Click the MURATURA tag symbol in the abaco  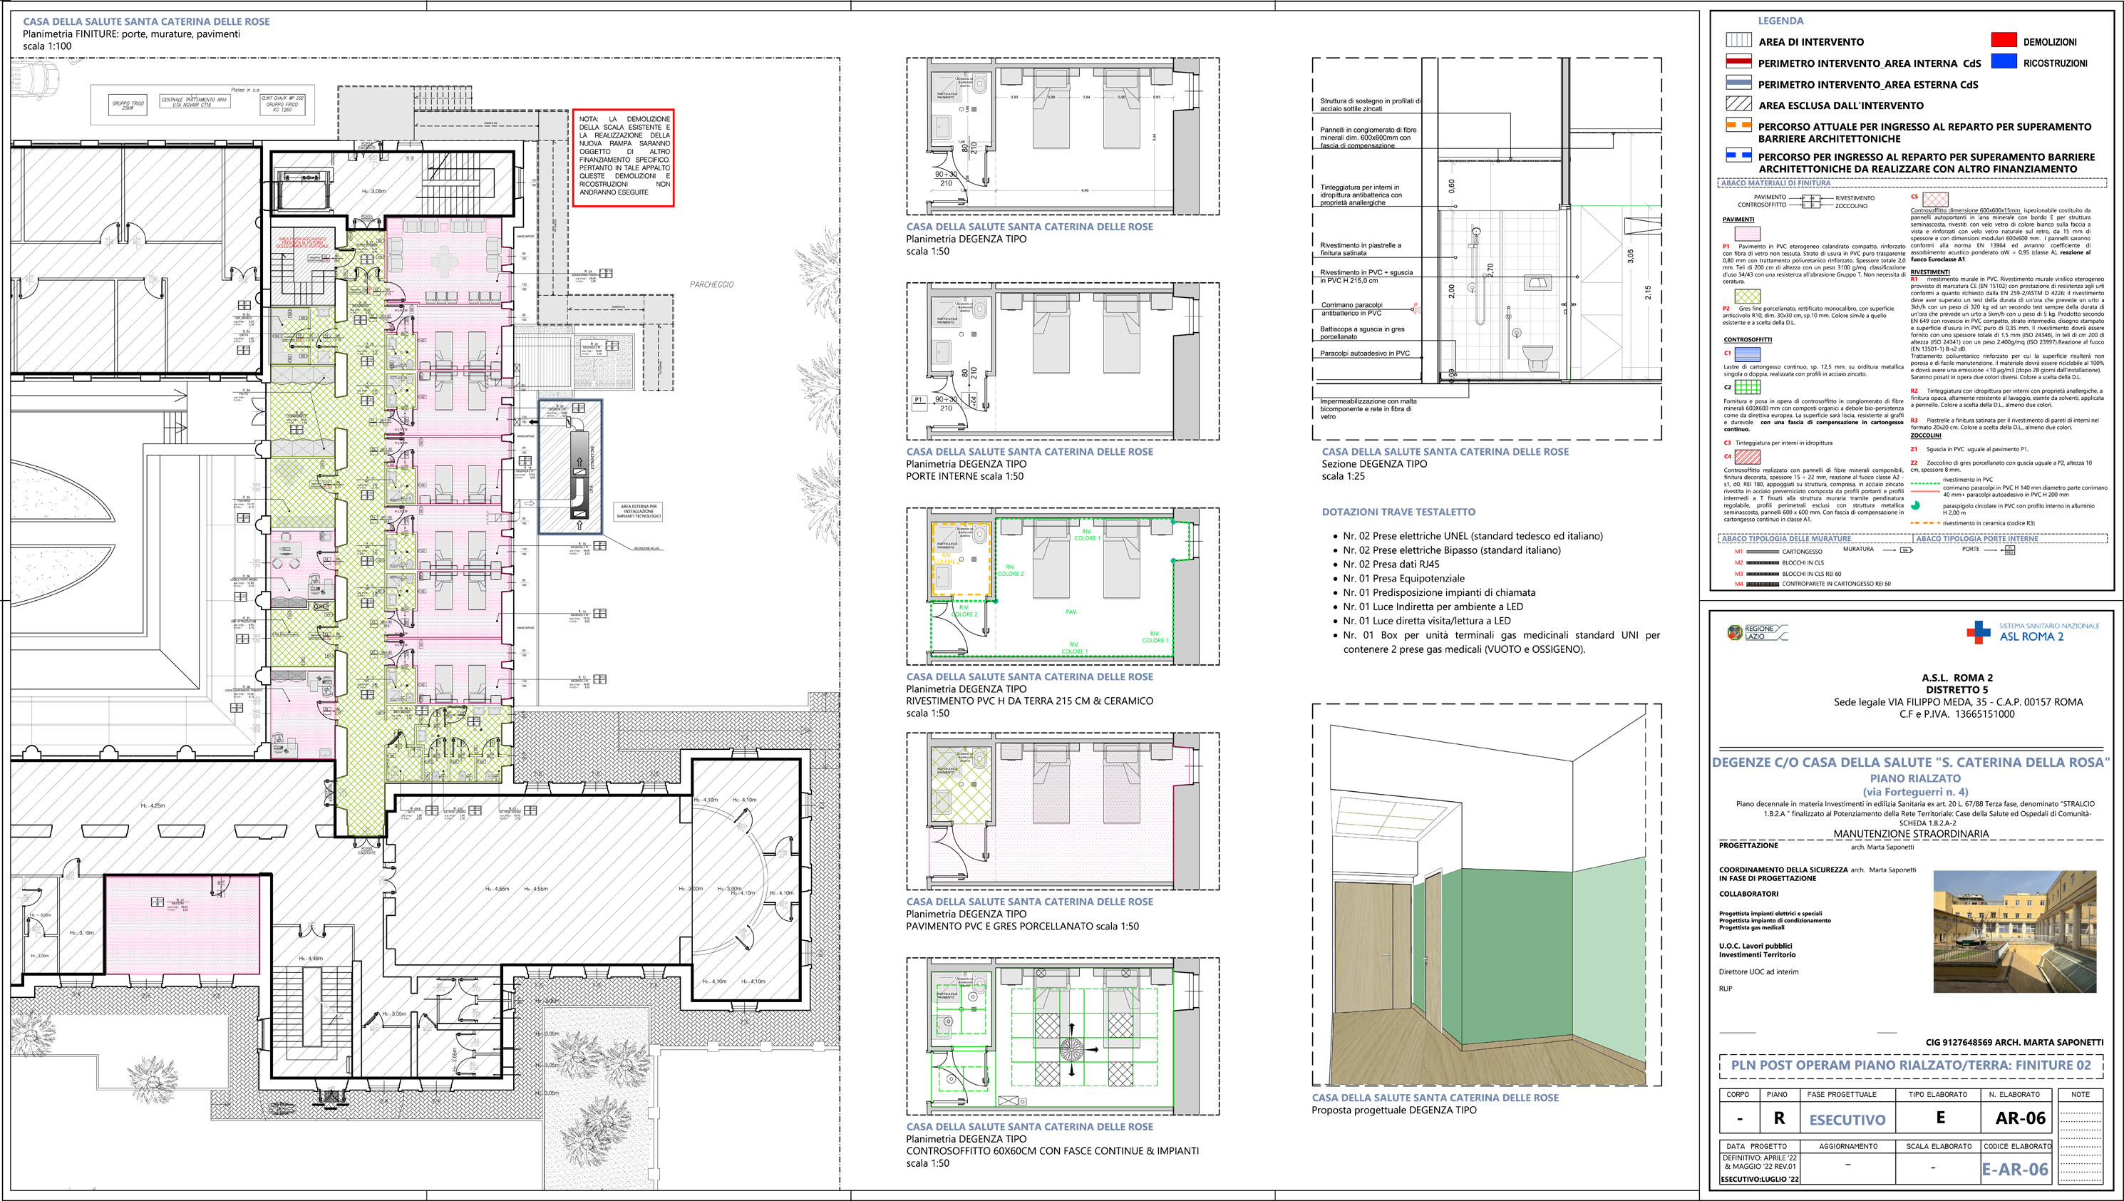(x=1906, y=550)
